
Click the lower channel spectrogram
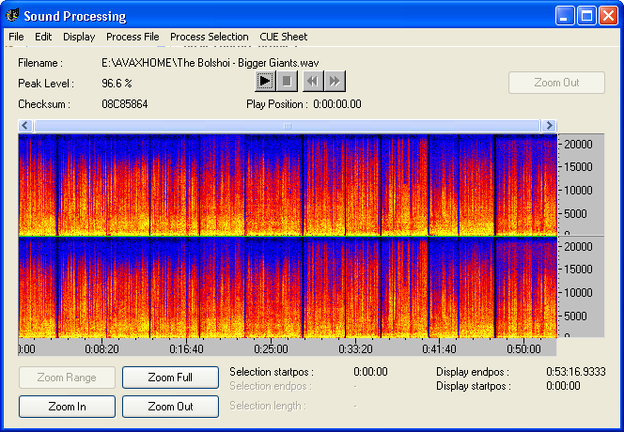tap(288, 286)
